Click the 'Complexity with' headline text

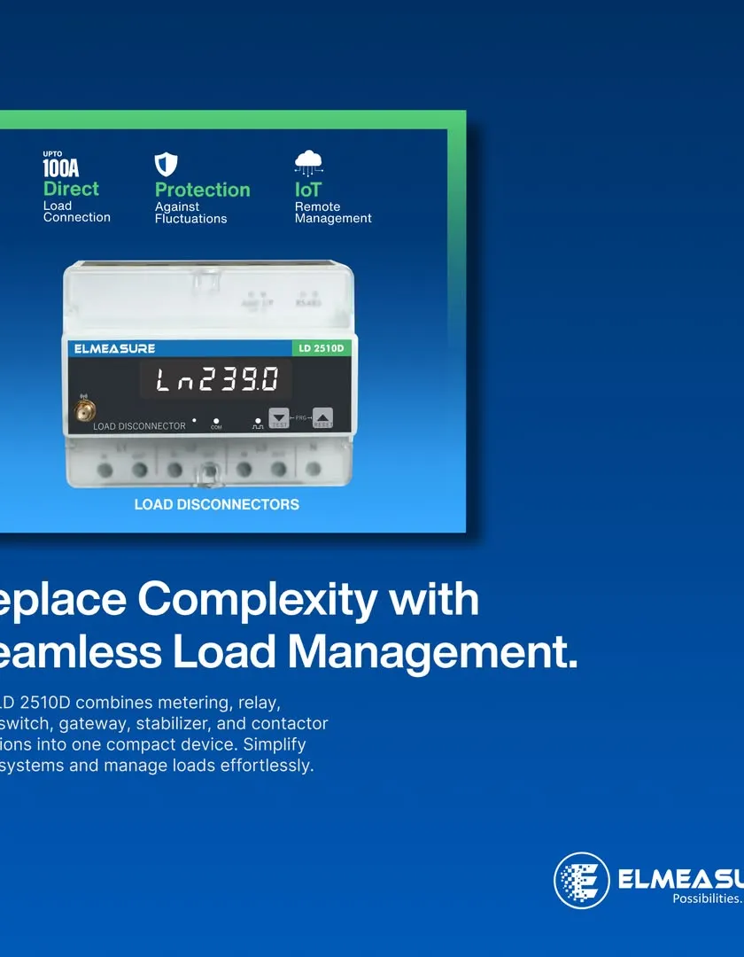coord(308,601)
